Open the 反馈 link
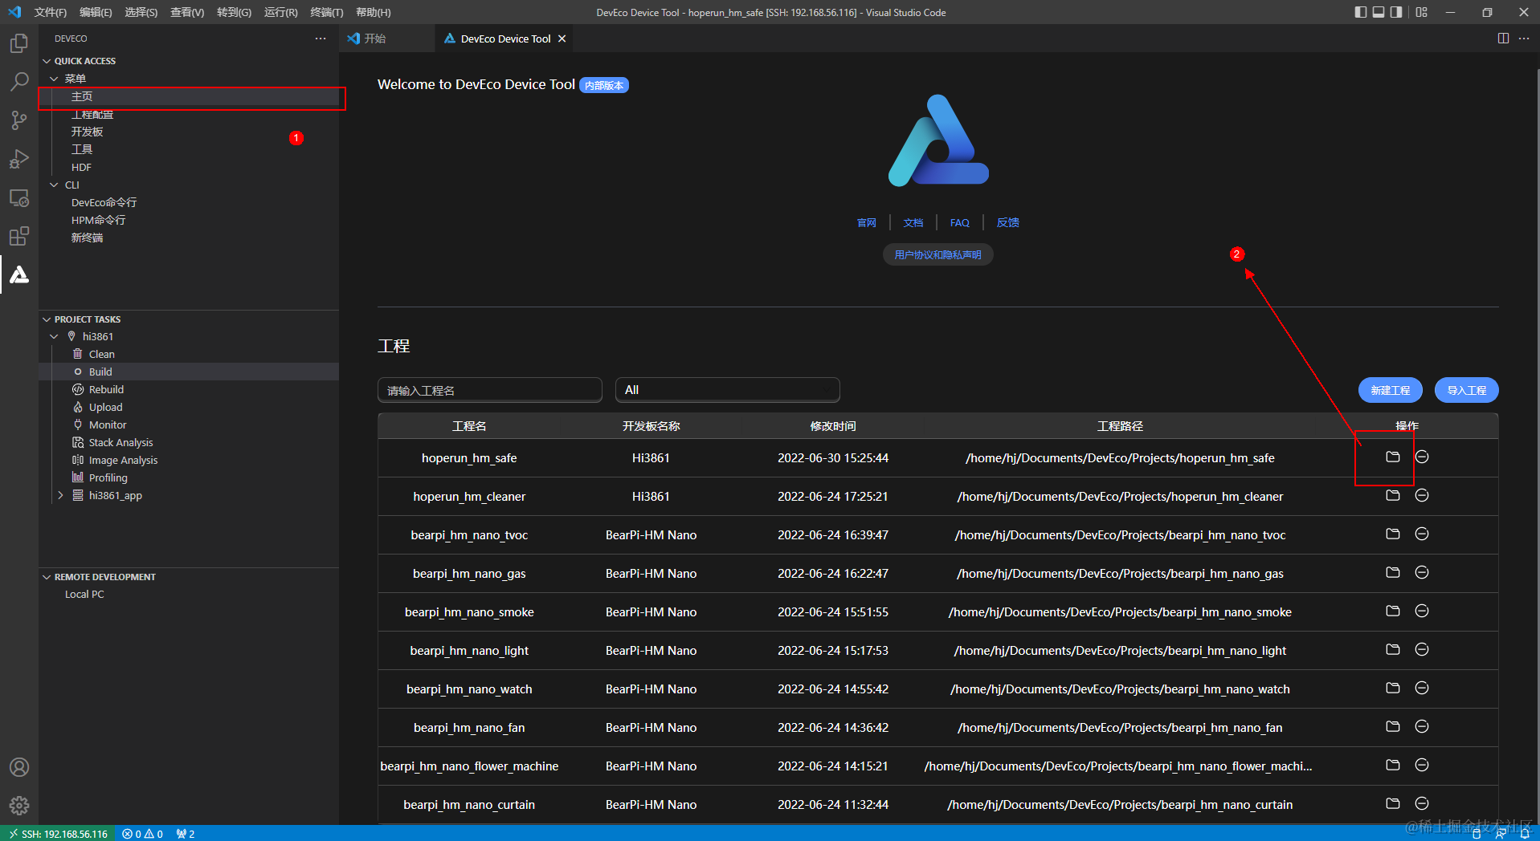1540x841 pixels. coord(1008,222)
